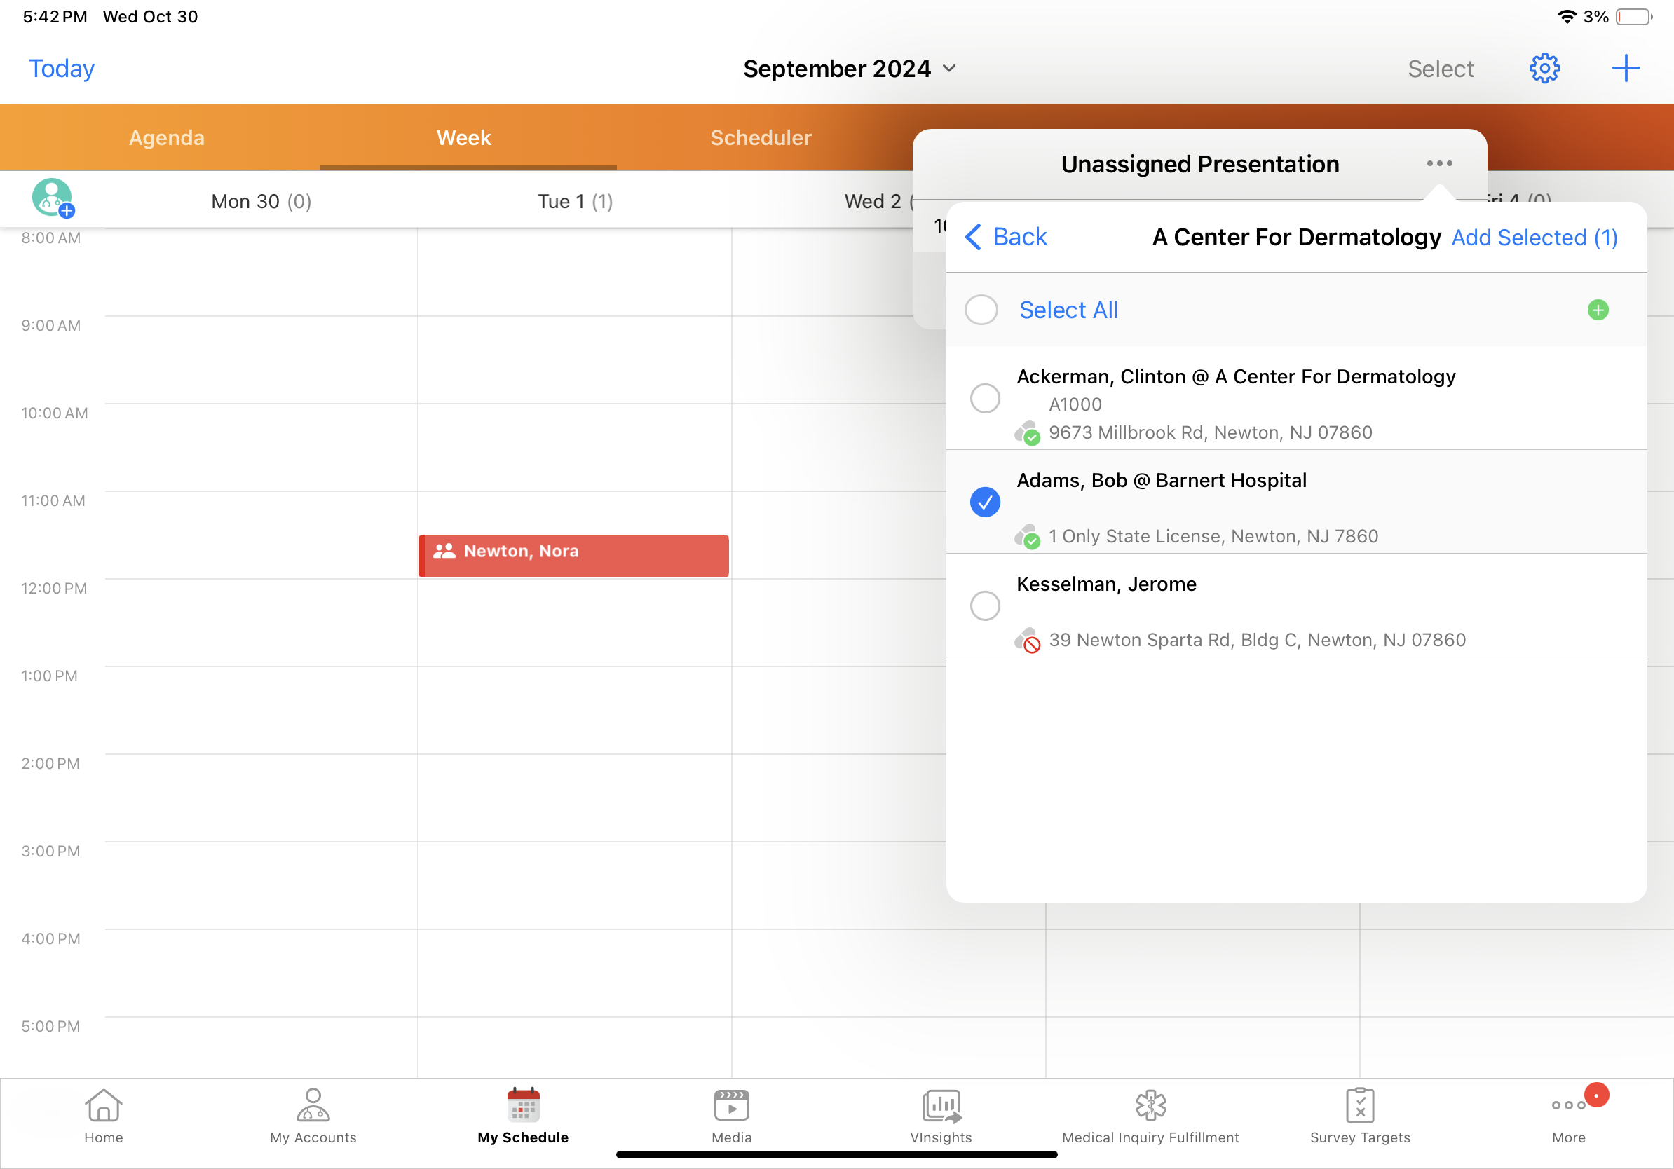
Task: Open the Media tab icon
Action: pos(731,1106)
